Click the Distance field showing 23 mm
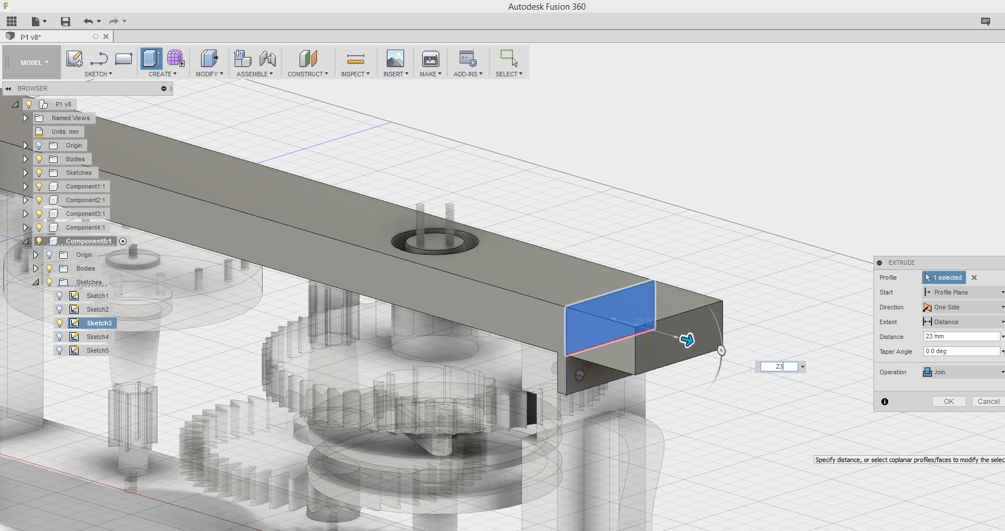This screenshot has height=531, width=1005. [x=962, y=337]
